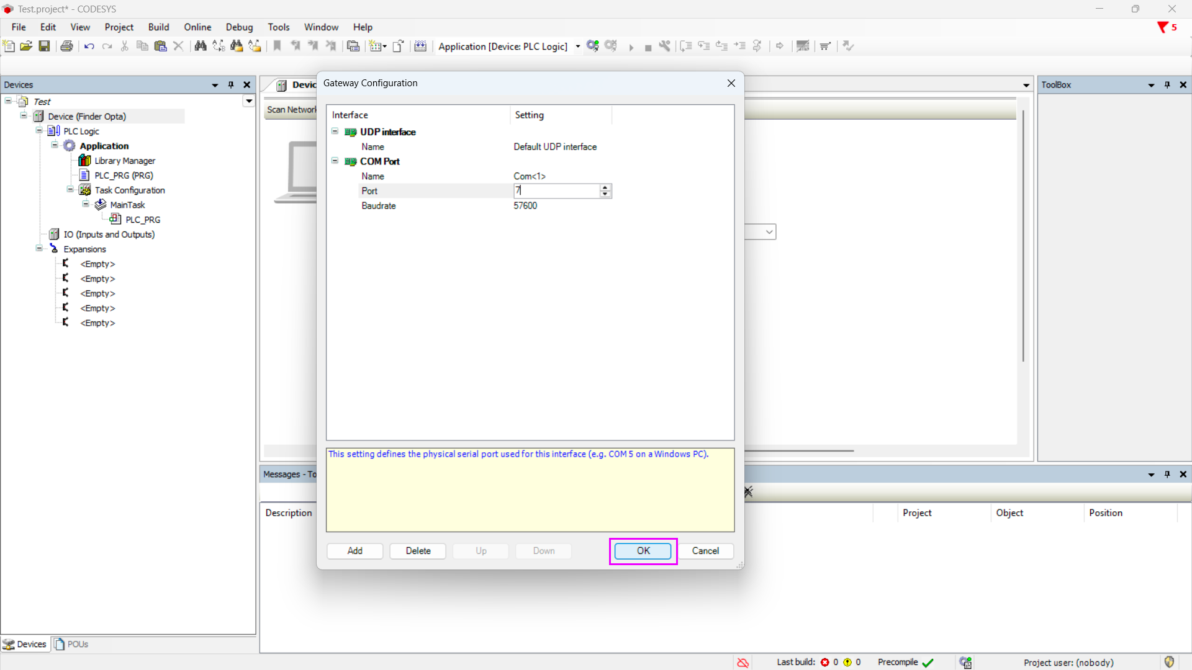
Task: Click the Login gear icon in toolbar
Action: click(x=592, y=46)
